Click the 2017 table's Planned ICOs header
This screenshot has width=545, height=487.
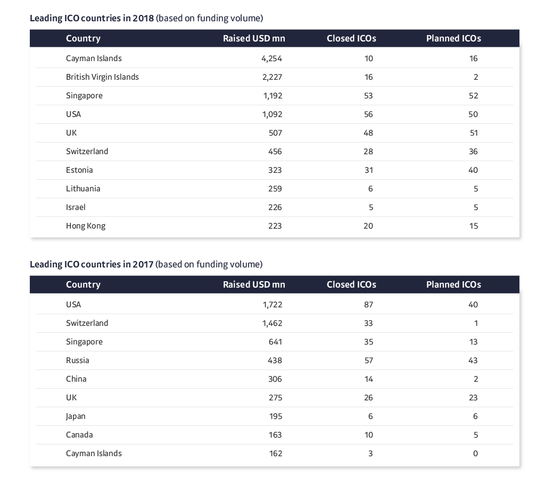point(453,284)
